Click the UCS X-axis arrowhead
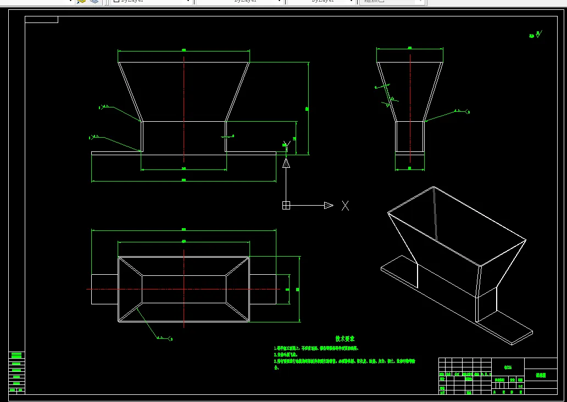The height and width of the screenshot is (402, 567). [329, 205]
